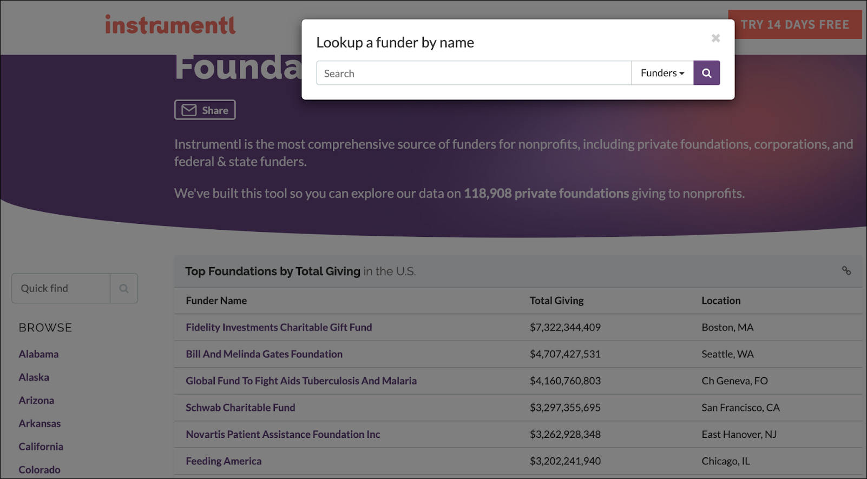Image resolution: width=867 pixels, height=479 pixels.
Task: Click the BROWSE sidebar heading
Action: click(45, 328)
